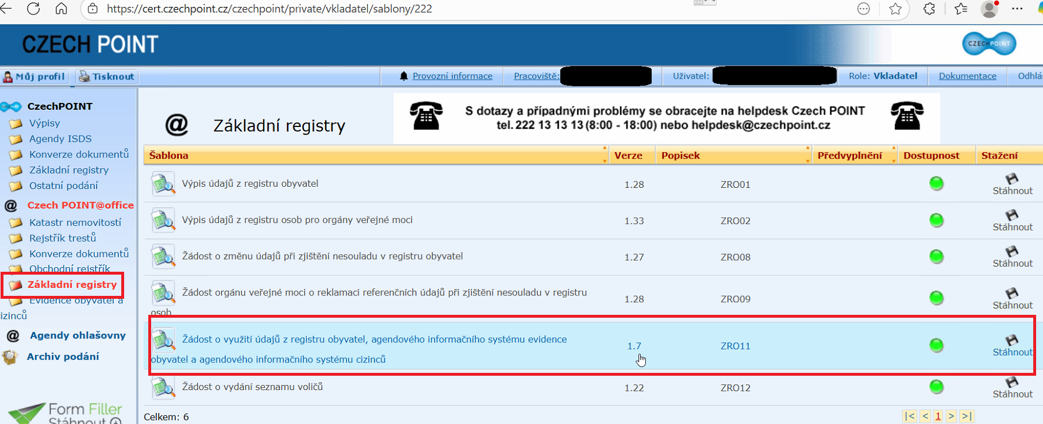Go to browser home page
Viewport: 1043px width, 424px height.
[x=61, y=9]
